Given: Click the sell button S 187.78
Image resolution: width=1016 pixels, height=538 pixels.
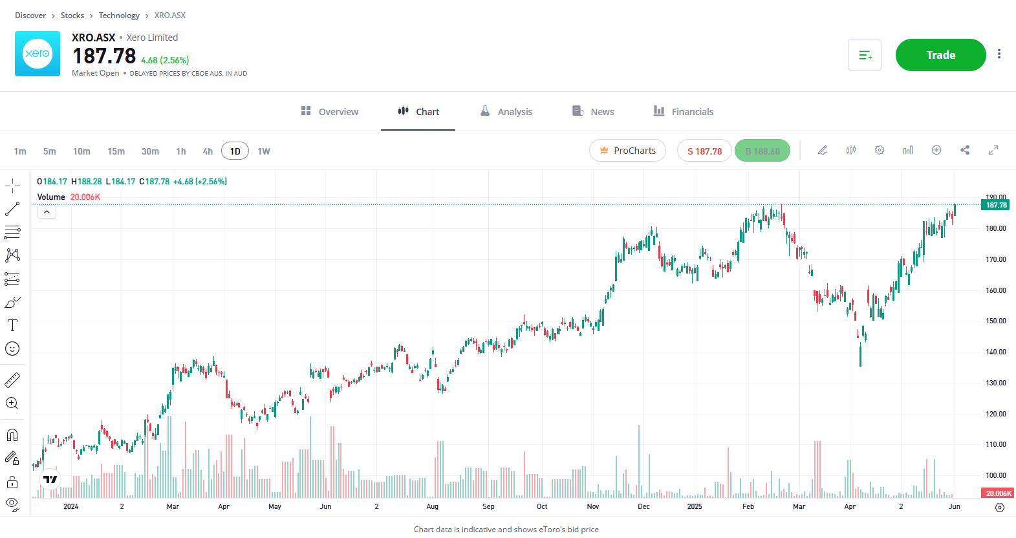Looking at the screenshot, I should coord(704,151).
